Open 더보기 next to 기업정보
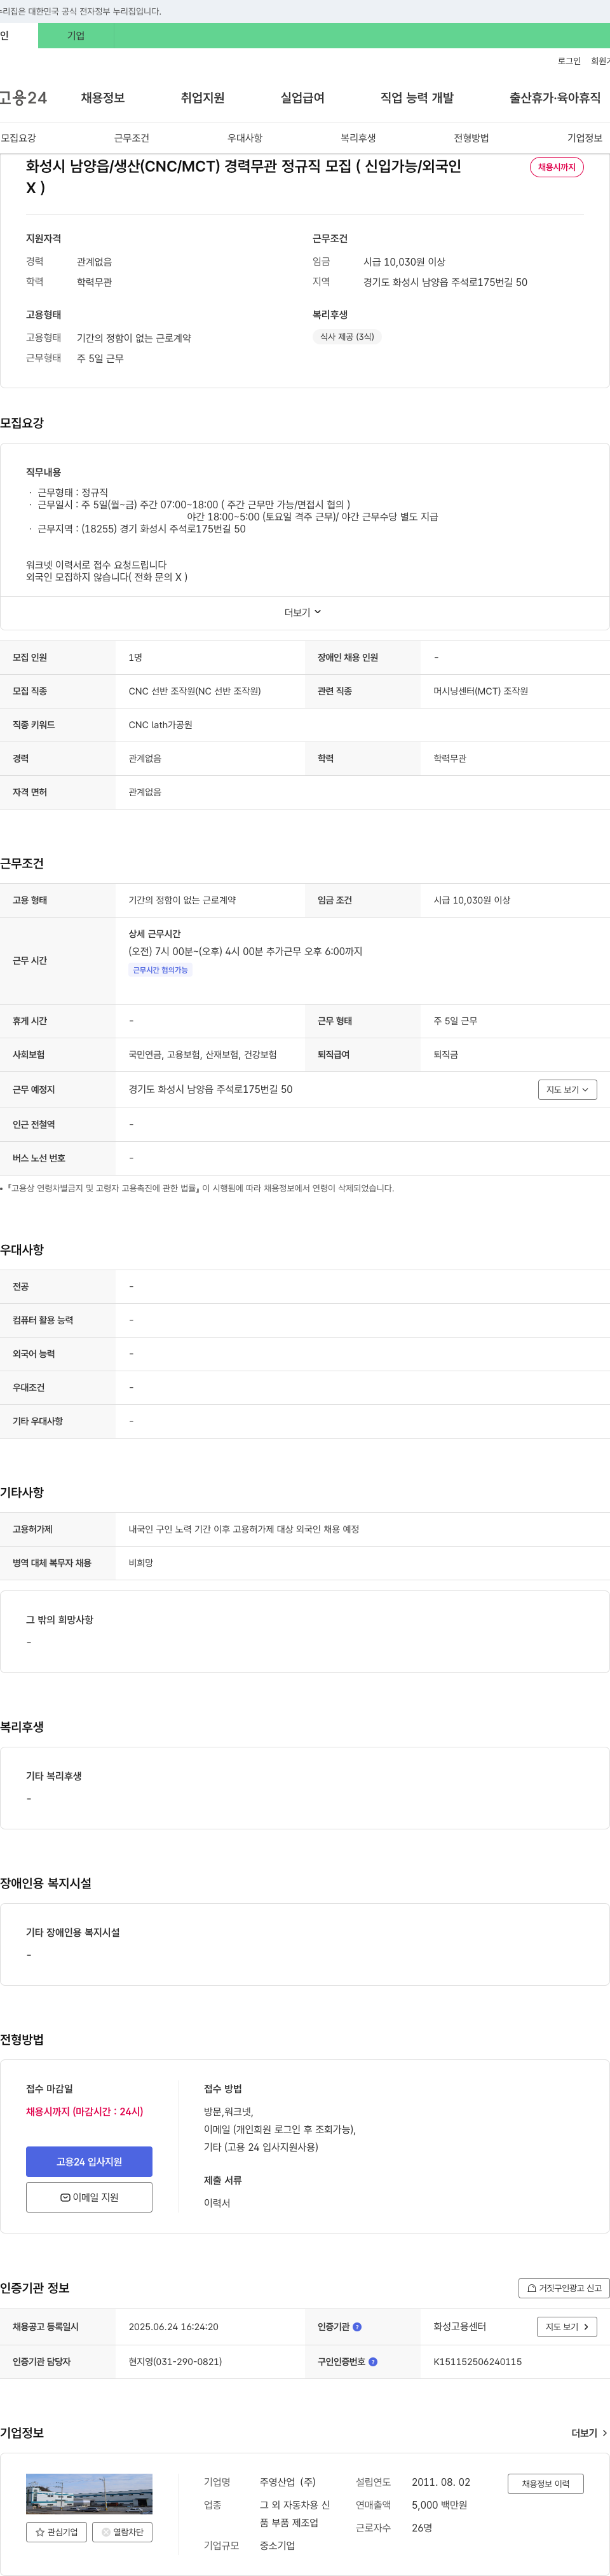 [589, 2432]
